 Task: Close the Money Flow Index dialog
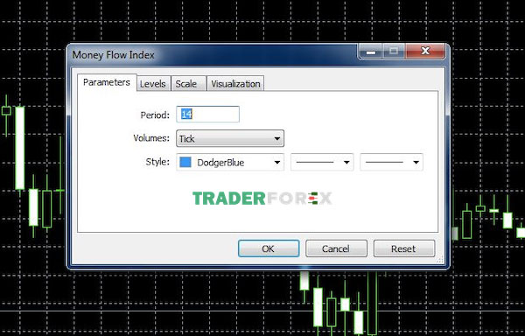coord(425,51)
